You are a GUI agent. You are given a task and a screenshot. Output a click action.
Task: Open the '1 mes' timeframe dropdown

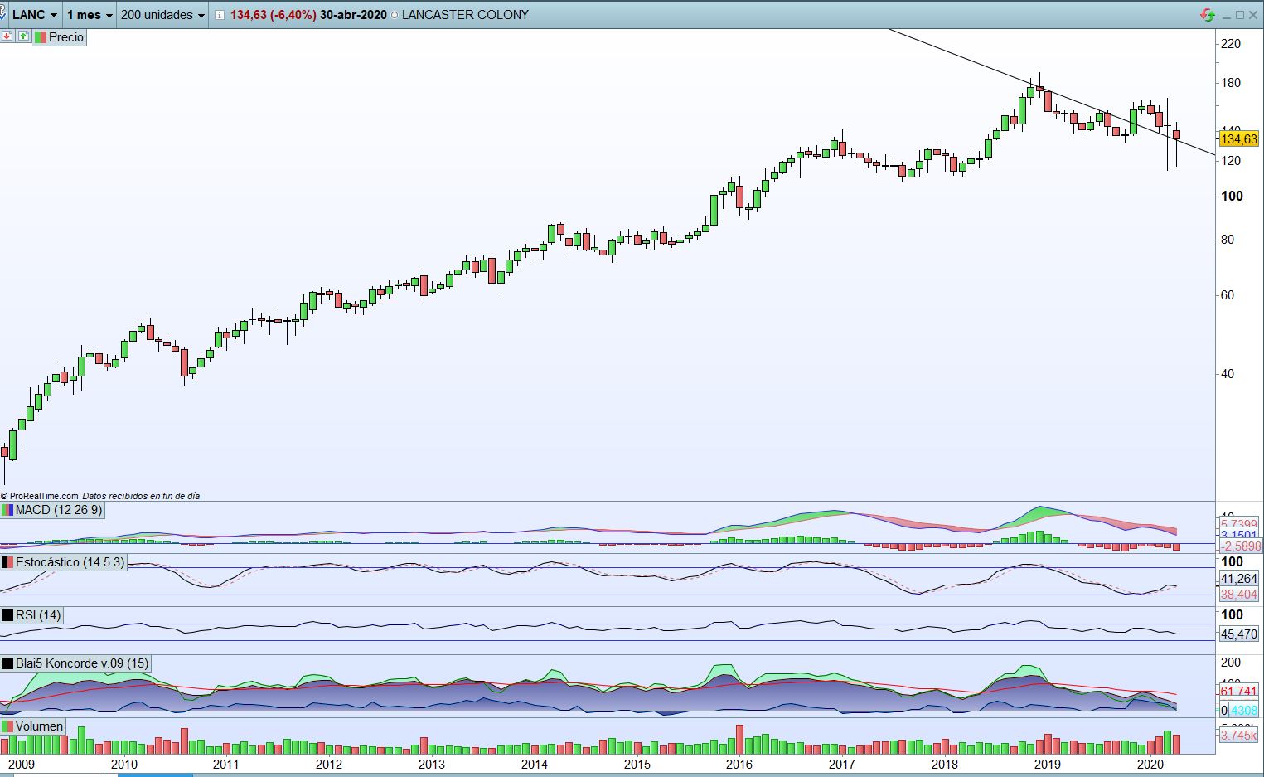pyautogui.click(x=90, y=15)
